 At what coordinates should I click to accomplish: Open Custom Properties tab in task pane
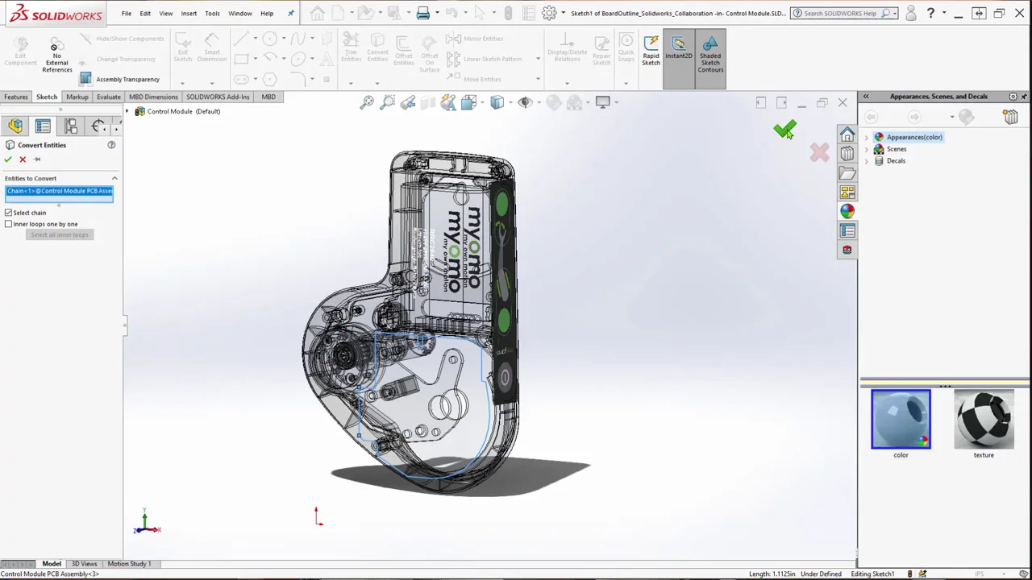tap(847, 231)
